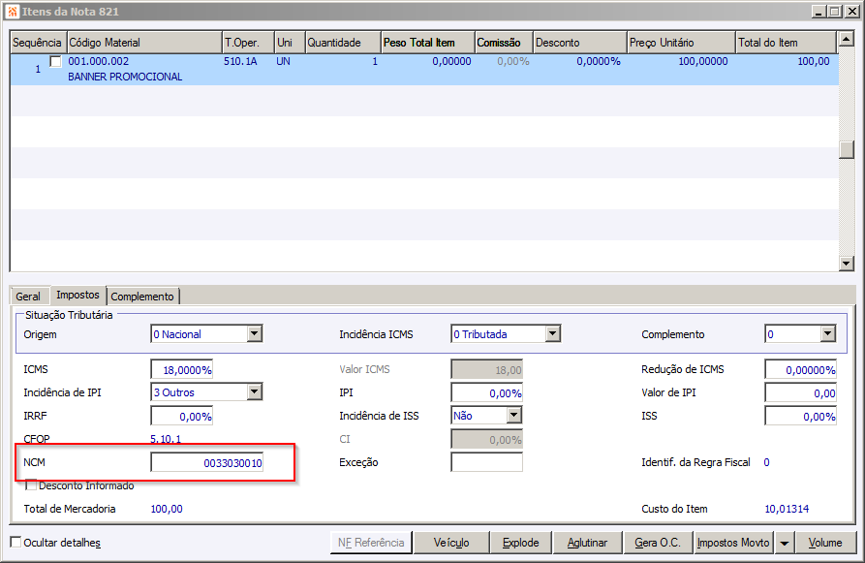This screenshot has height=563, width=865.
Task: Click the Preço Unitário column header
Action: (x=682, y=43)
